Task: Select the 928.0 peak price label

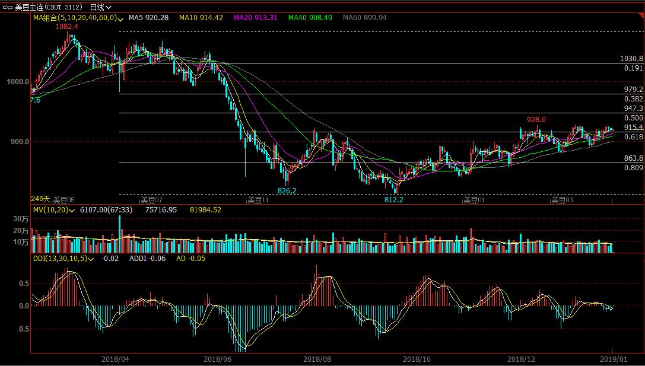Action: (x=536, y=120)
